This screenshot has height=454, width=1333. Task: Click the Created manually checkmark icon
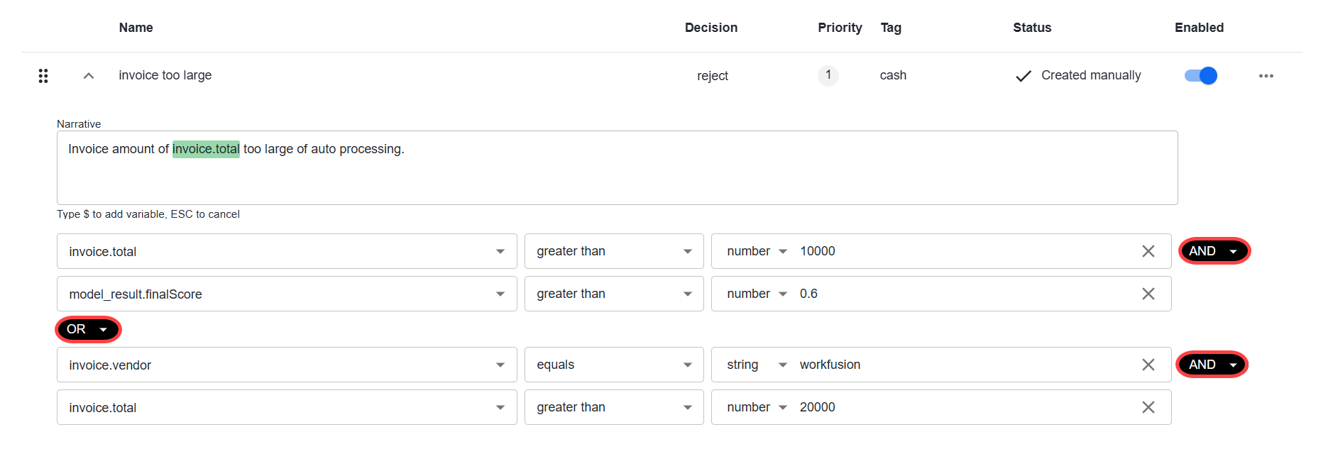coord(1024,76)
